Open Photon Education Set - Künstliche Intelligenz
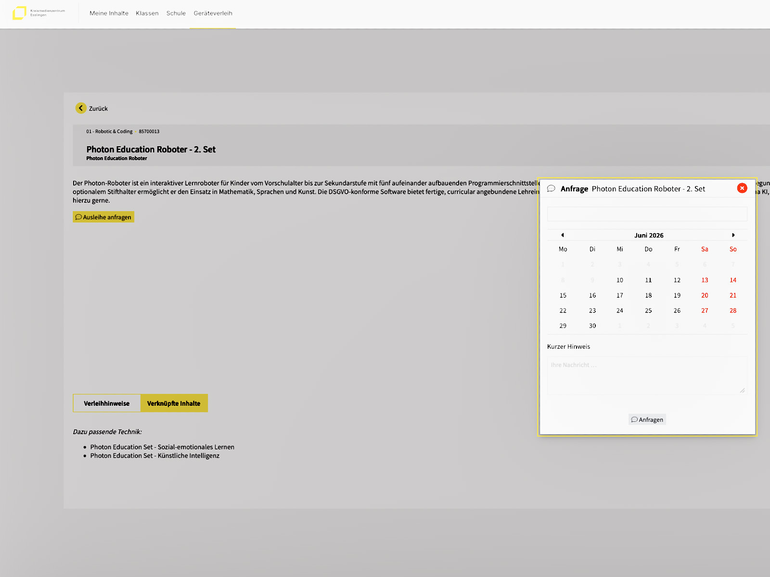This screenshot has height=577, width=770. pyautogui.click(x=154, y=455)
